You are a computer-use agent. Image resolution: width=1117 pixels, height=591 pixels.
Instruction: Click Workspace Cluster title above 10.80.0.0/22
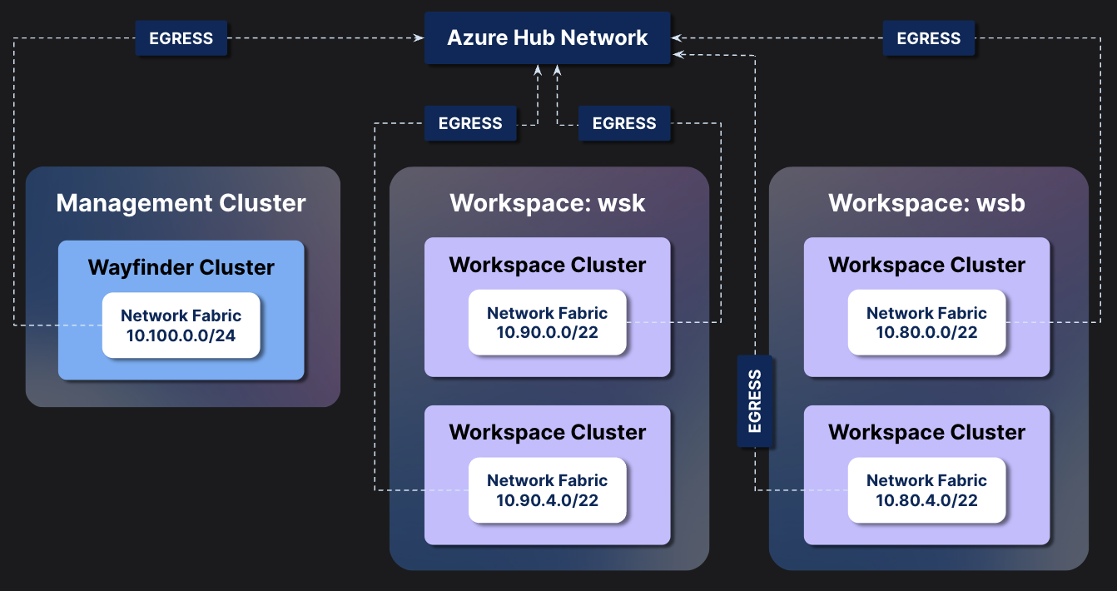926,265
